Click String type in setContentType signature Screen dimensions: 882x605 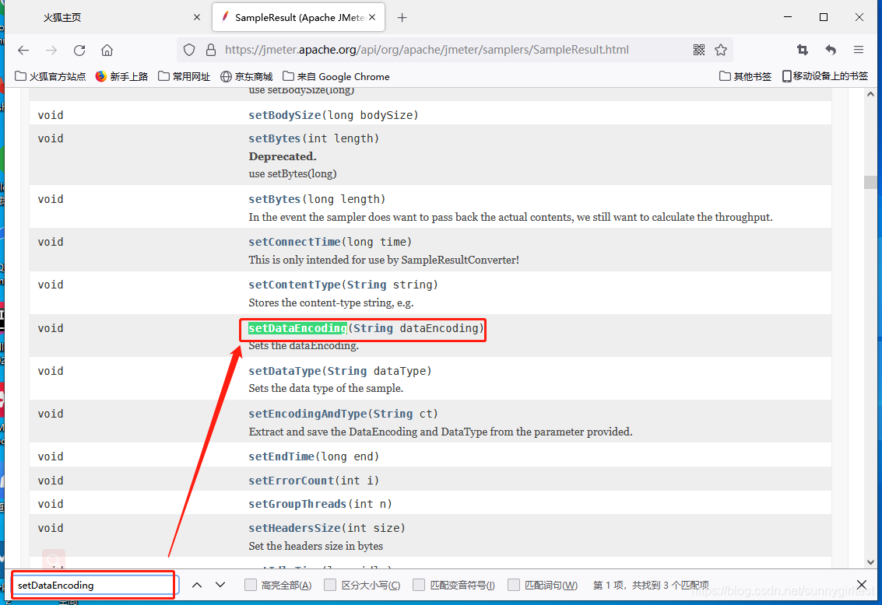click(367, 285)
